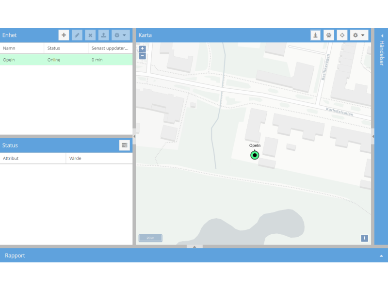Viewport: 388px width, 291px height.
Task: Sort by Status column in device list
Action: point(66,48)
